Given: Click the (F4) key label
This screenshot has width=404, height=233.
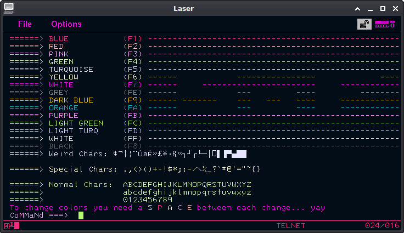Looking at the screenshot, I should pyautogui.click(x=133, y=62).
